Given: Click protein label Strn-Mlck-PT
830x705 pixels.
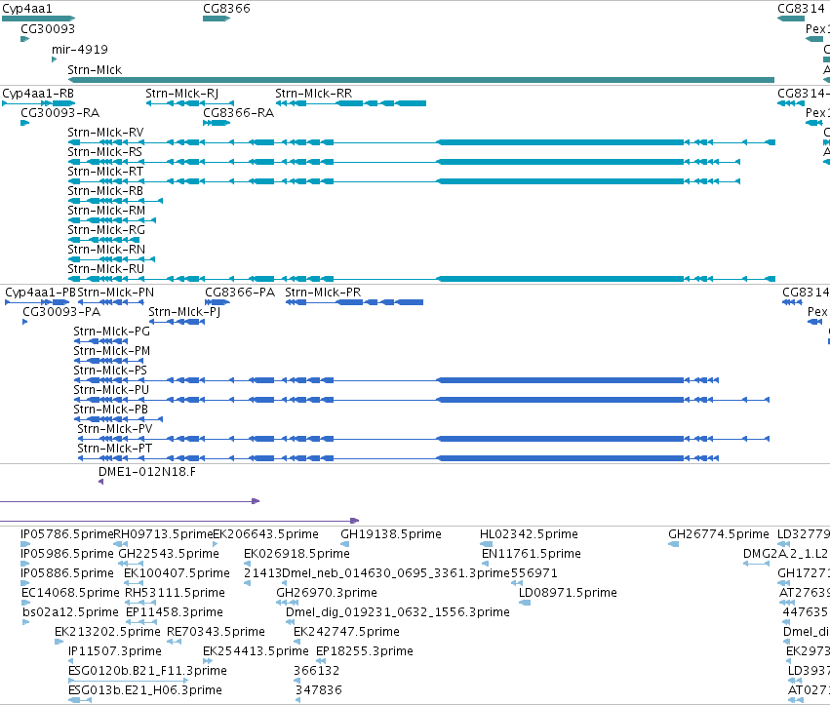Looking at the screenshot, I should (x=115, y=449).
